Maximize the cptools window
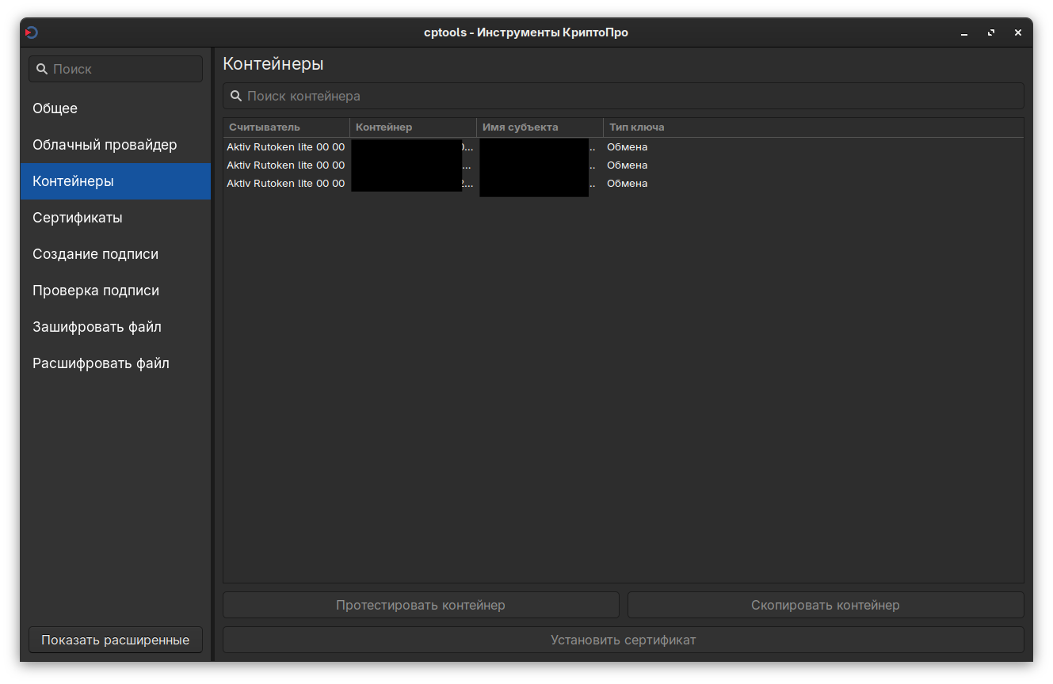 pos(991,33)
